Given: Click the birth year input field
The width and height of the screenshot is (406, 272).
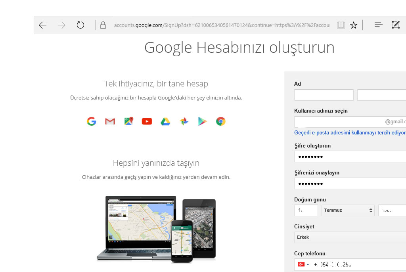Looking at the screenshot, I should [x=392, y=210].
